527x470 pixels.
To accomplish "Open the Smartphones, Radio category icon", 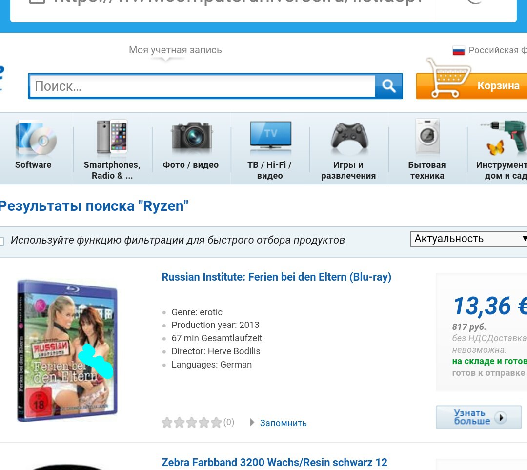I will (112, 137).
